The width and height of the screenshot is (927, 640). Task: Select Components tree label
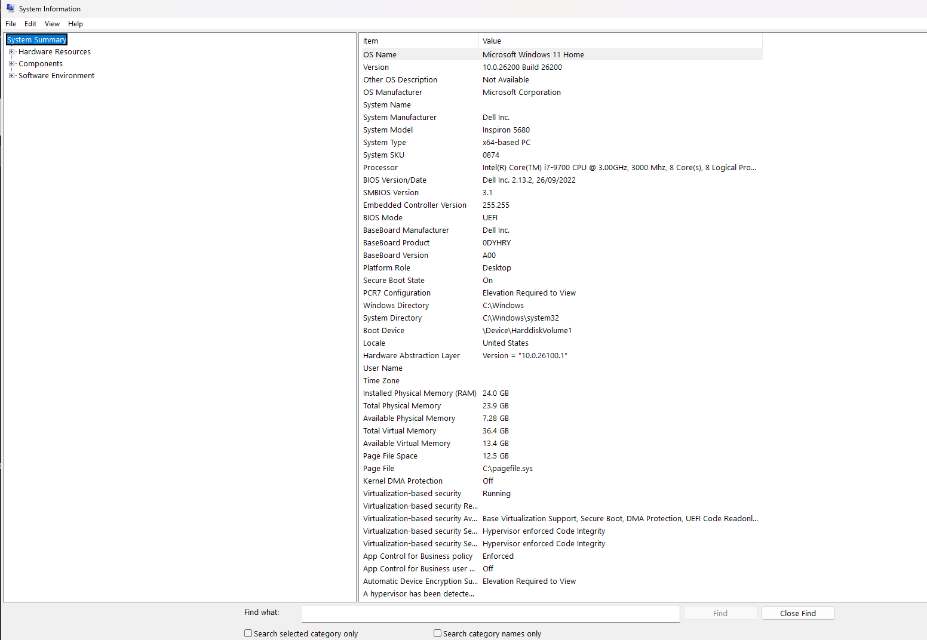[x=41, y=64]
